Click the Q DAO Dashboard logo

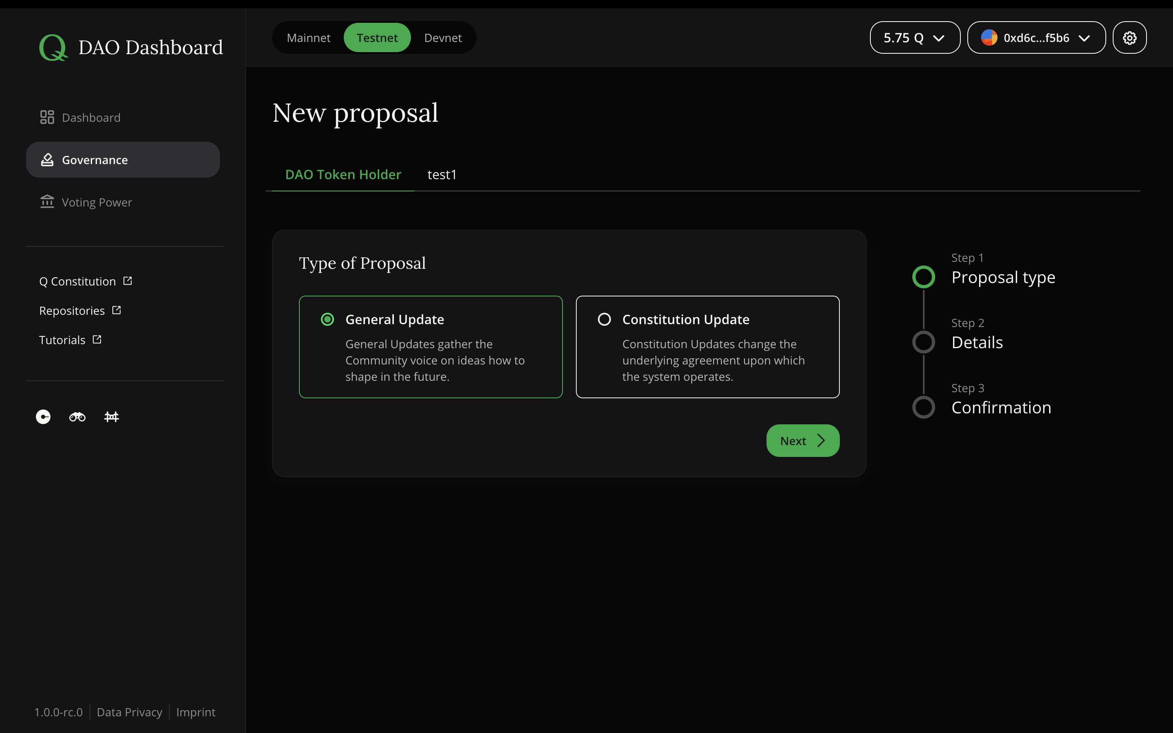[131, 46]
